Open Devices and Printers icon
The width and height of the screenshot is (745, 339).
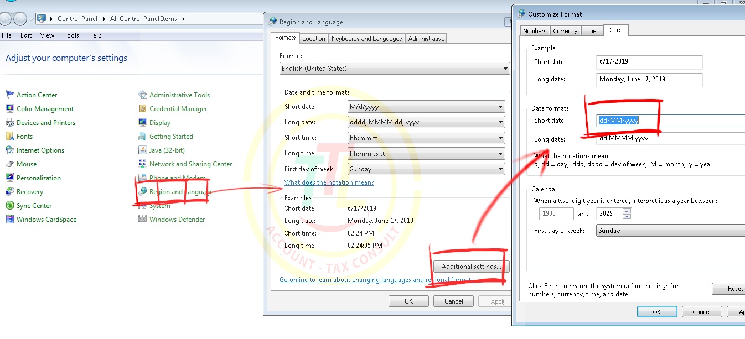tap(9, 123)
